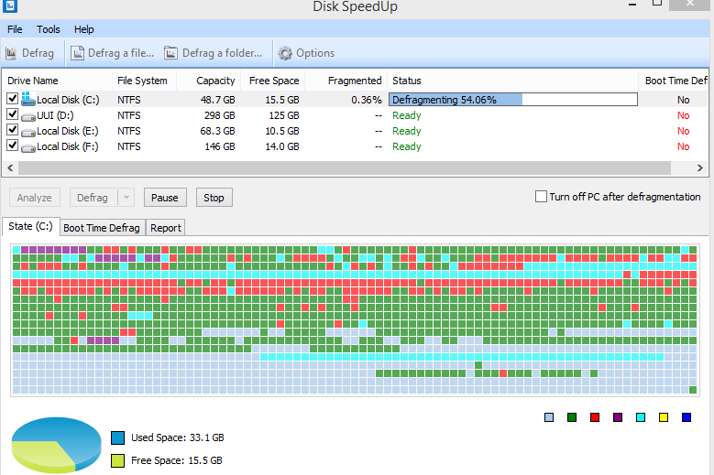
Task: Click the Free Space: 15.5 GB label
Action: coord(177,460)
